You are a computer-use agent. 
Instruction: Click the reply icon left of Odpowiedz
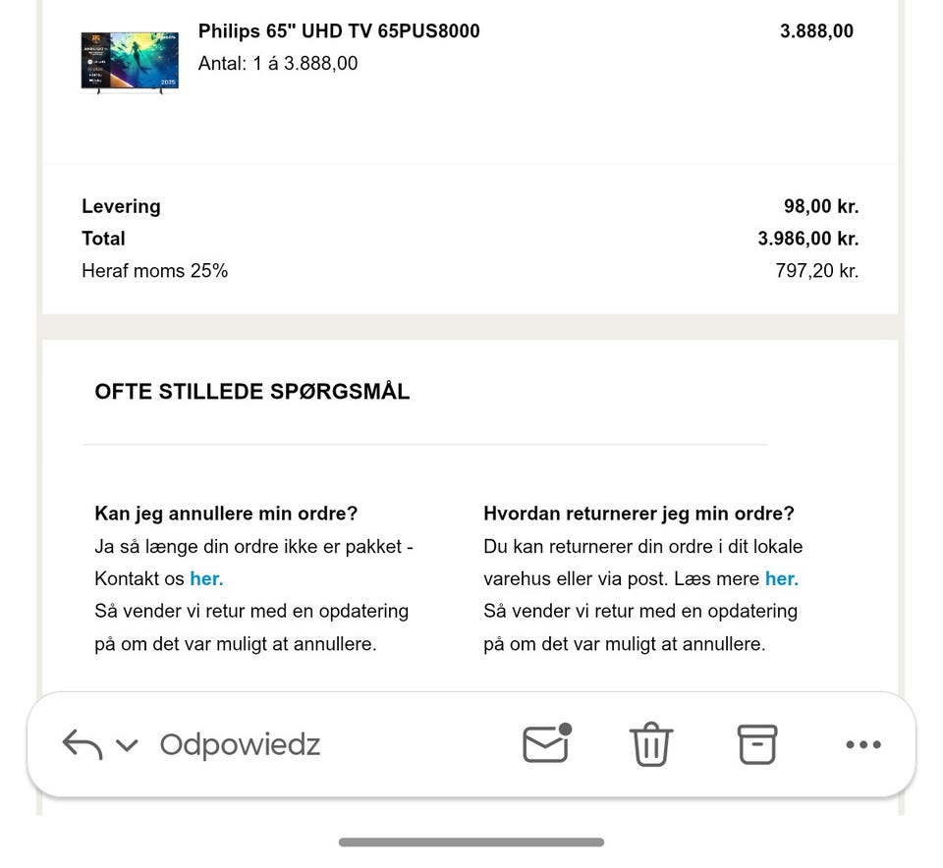click(x=83, y=743)
